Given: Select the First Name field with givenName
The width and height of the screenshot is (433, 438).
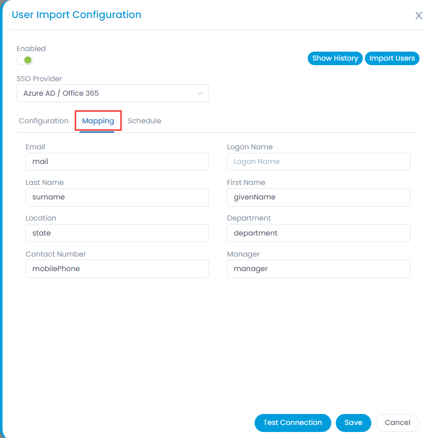Looking at the screenshot, I should point(318,197).
